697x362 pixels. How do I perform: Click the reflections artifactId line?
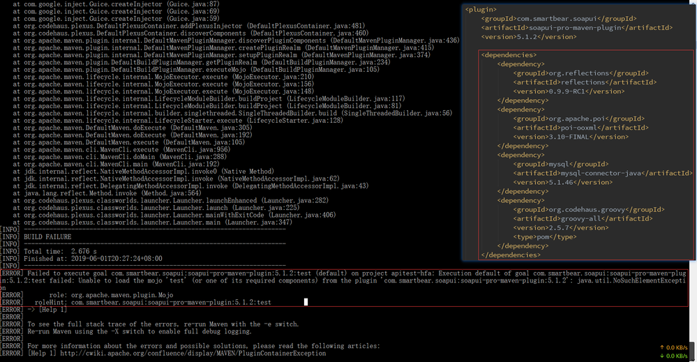pos(585,82)
